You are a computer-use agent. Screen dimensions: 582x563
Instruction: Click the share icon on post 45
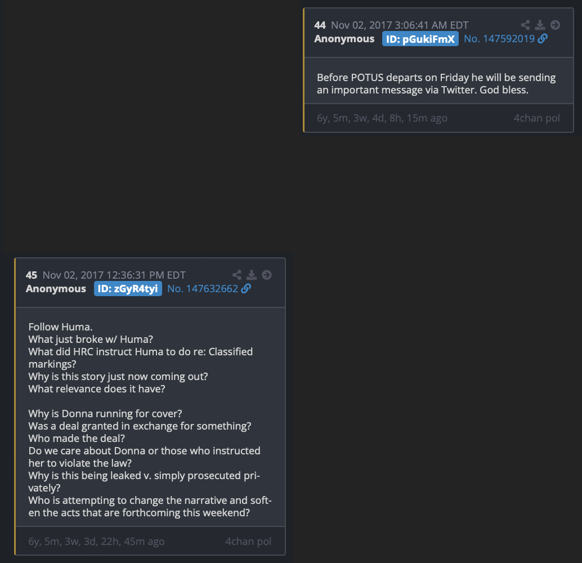point(237,275)
